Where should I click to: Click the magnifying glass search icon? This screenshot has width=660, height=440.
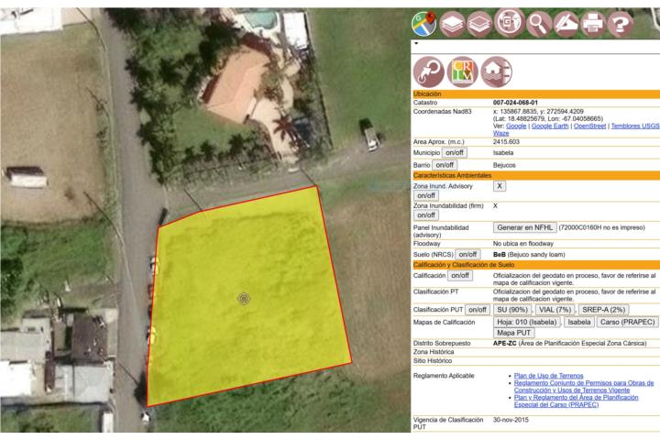539,22
